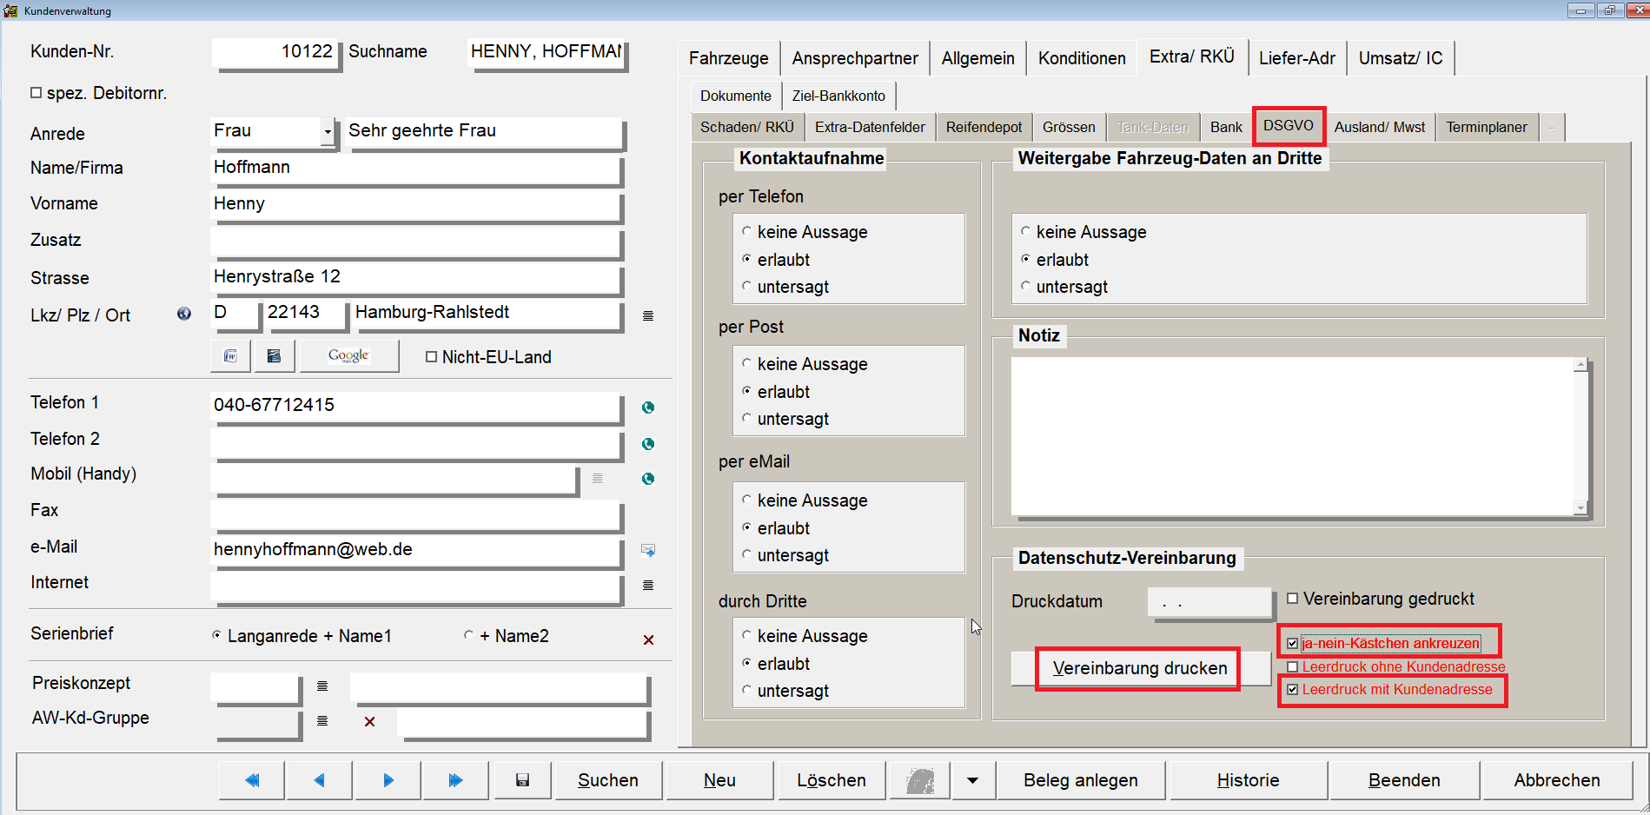The width and height of the screenshot is (1650, 815).
Task: Choose untersagt for Weitergabe Fahrzeug-Daten
Action: (x=1025, y=286)
